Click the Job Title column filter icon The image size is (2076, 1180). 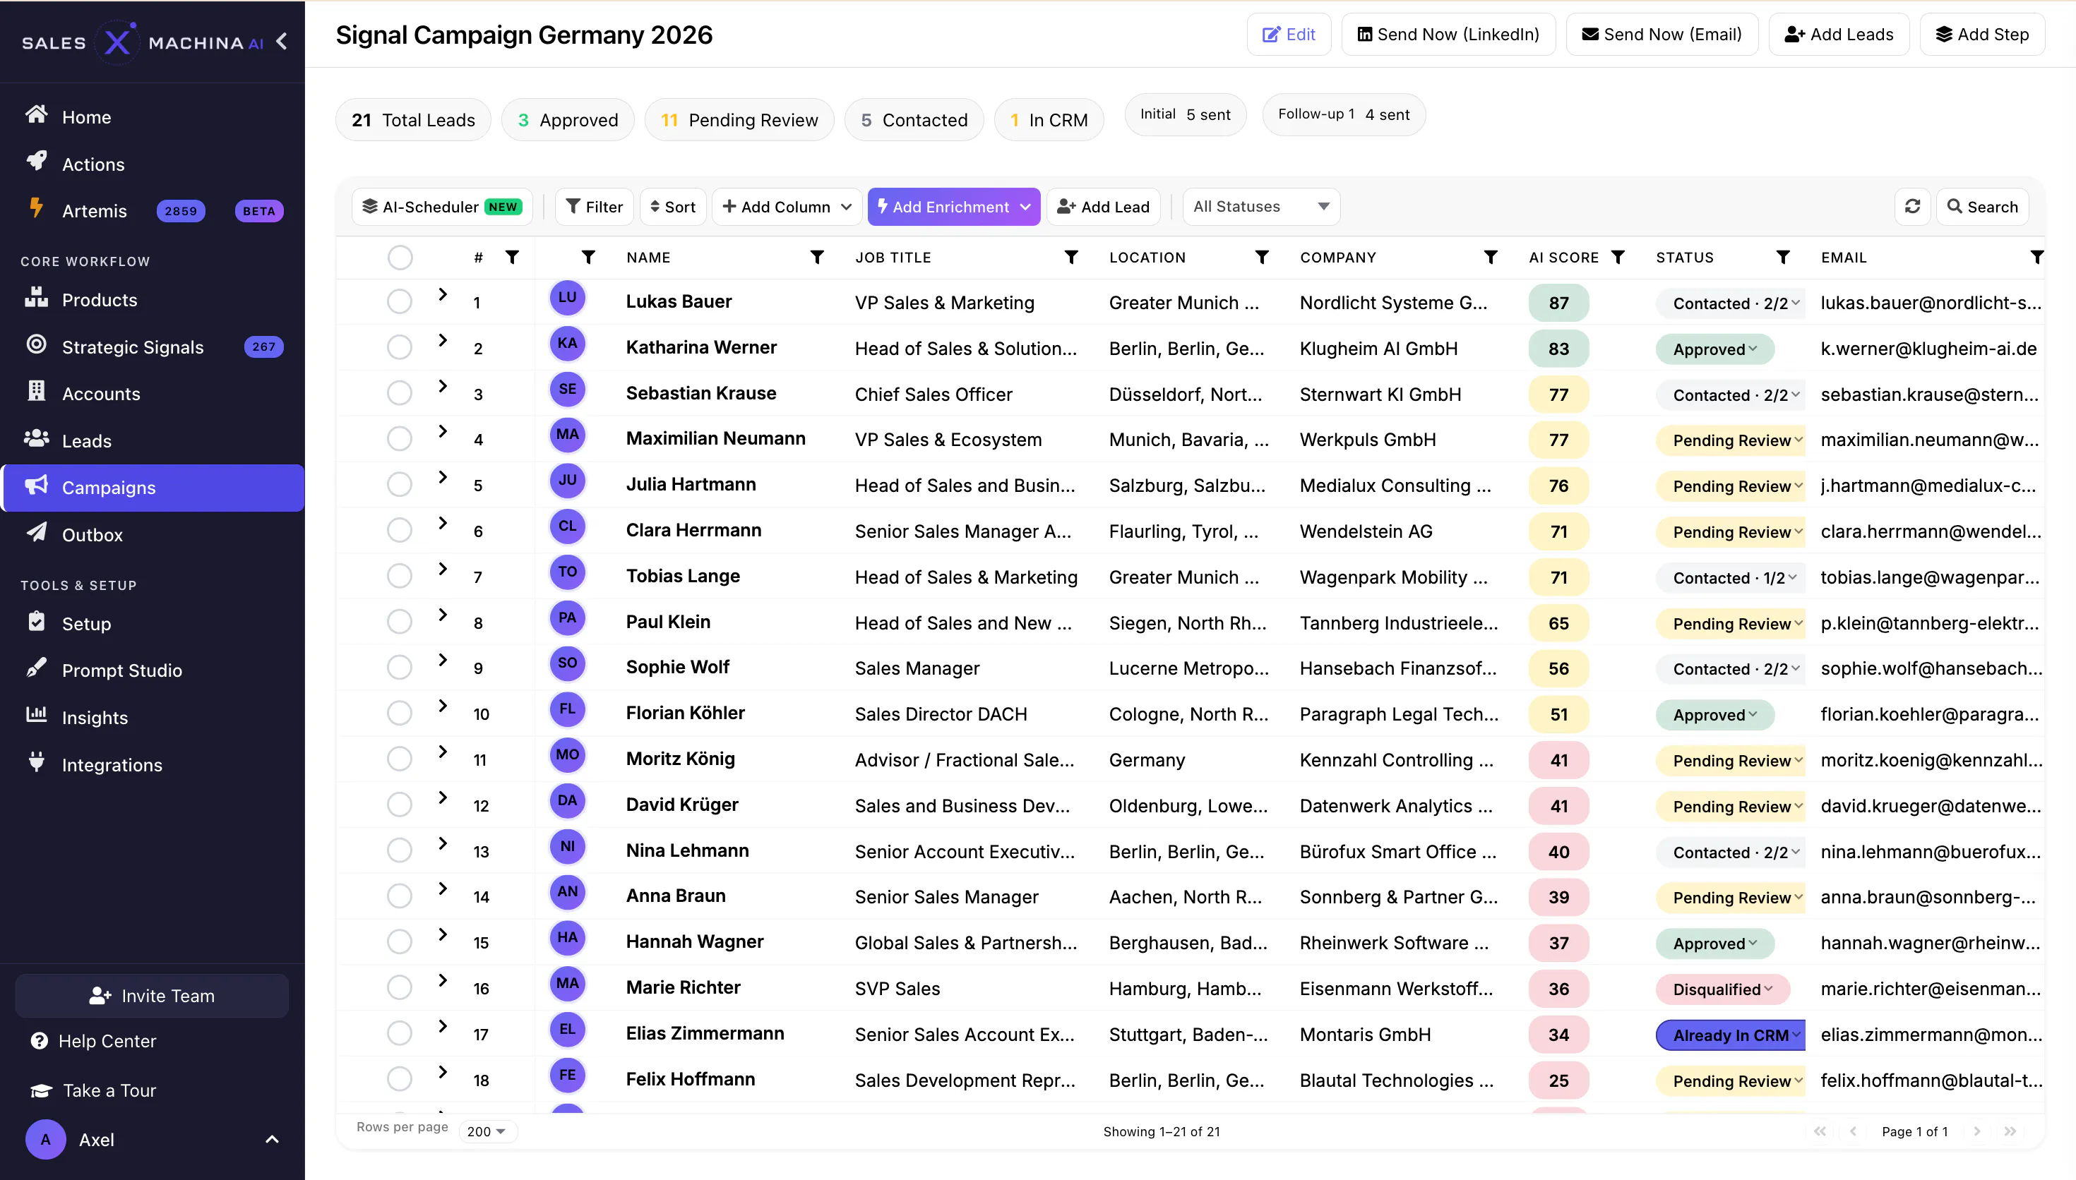(1070, 257)
